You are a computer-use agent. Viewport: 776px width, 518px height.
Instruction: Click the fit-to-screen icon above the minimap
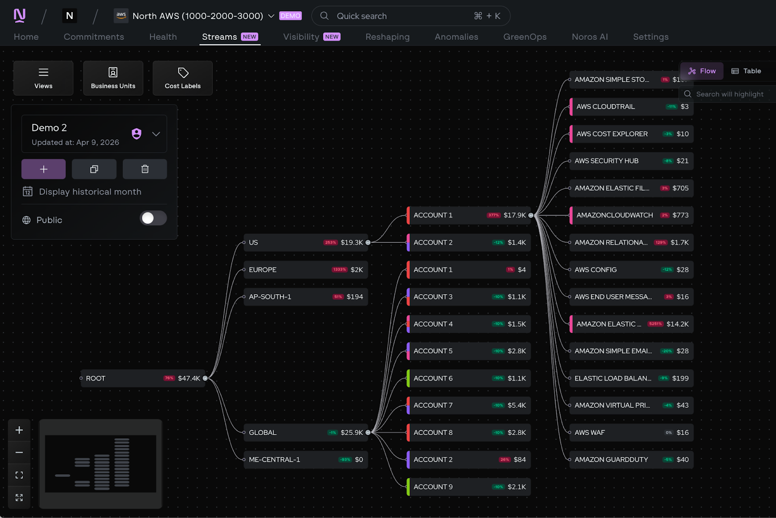point(19,474)
